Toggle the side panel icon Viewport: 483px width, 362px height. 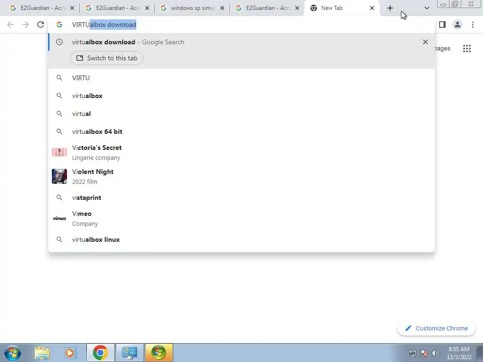[x=442, y=25]
